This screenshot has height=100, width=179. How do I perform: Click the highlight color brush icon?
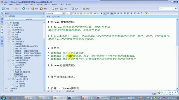(146, 13)
